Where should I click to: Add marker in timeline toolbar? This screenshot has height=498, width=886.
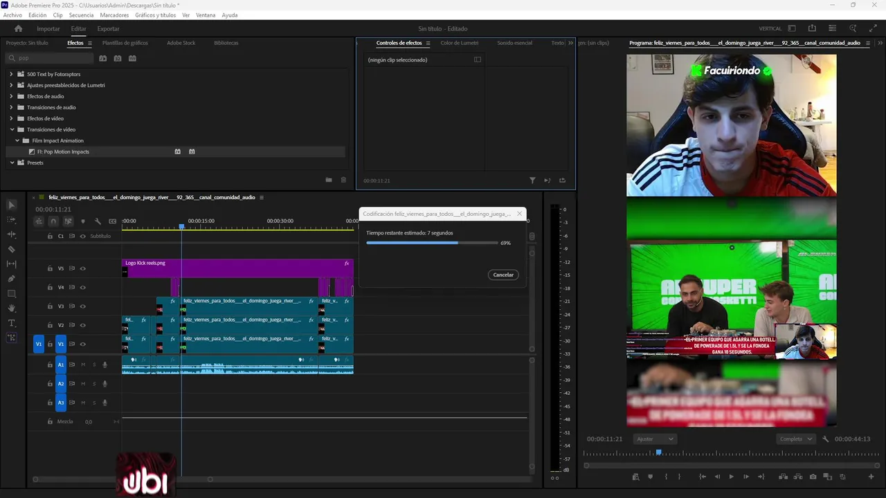(83, 221)
